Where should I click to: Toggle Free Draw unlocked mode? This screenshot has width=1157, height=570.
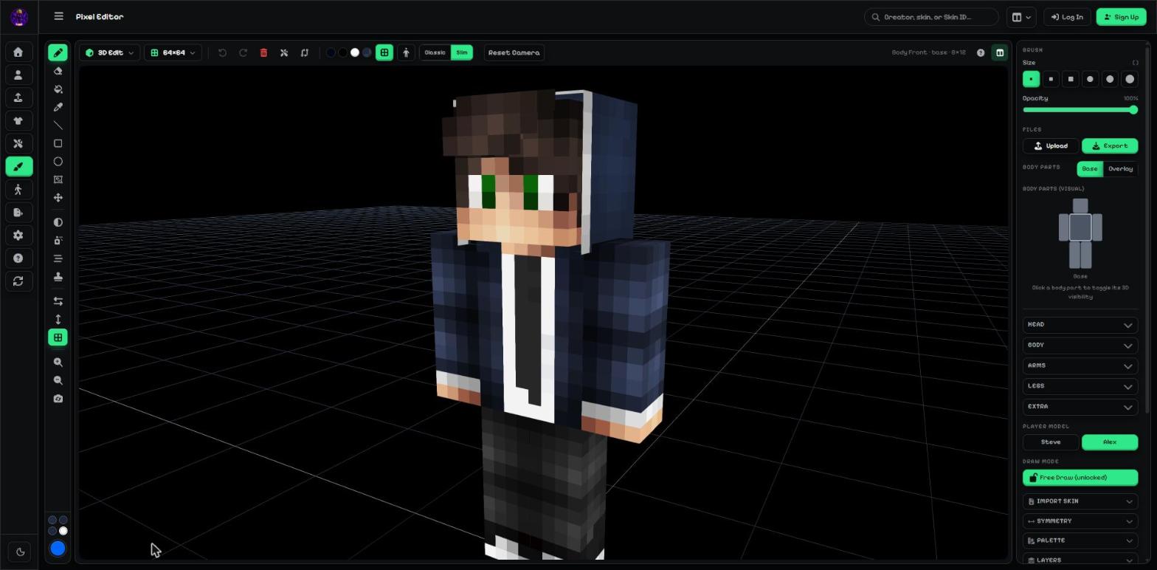[1080, 477]
